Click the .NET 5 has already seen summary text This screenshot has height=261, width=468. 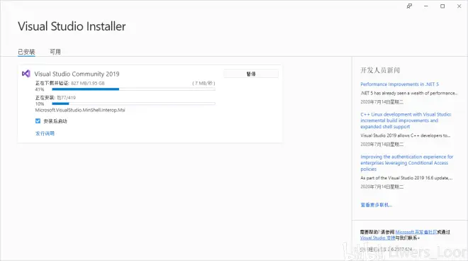tap(408, 93)
